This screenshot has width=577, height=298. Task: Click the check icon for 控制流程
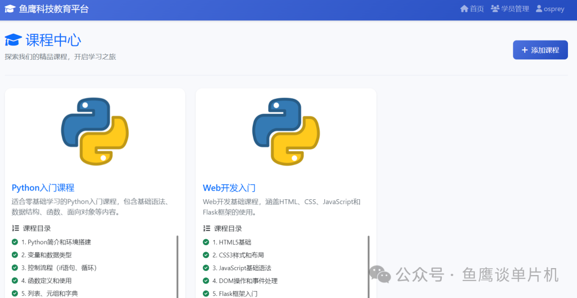click(x=15, y=268)
